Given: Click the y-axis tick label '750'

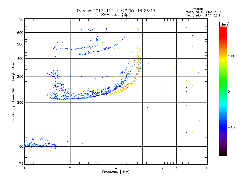Looking at the screenshot, I should [x=20, y=19].
